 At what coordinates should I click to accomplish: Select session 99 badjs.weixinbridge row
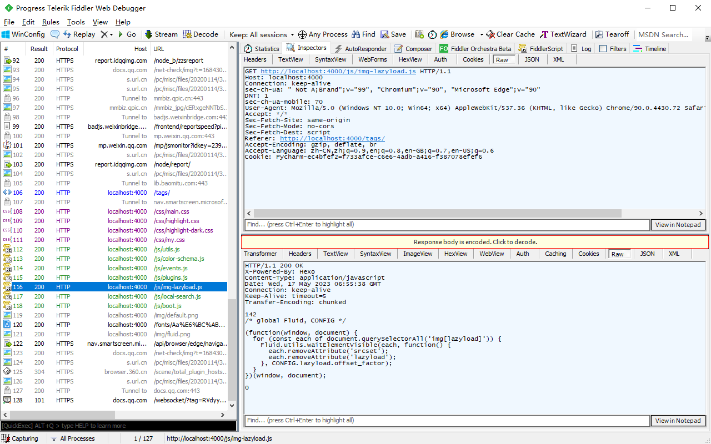(114, 127)
